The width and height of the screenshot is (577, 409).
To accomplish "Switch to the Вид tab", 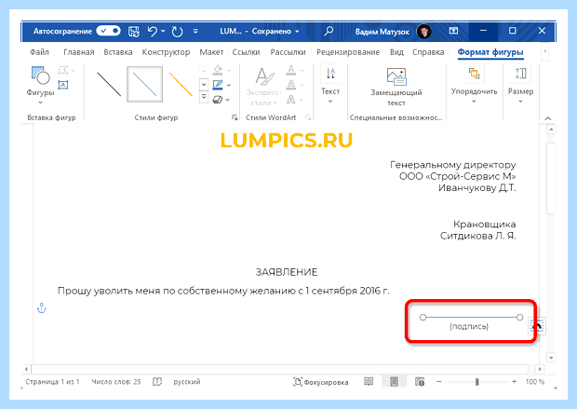I will (x=396, y=52).
